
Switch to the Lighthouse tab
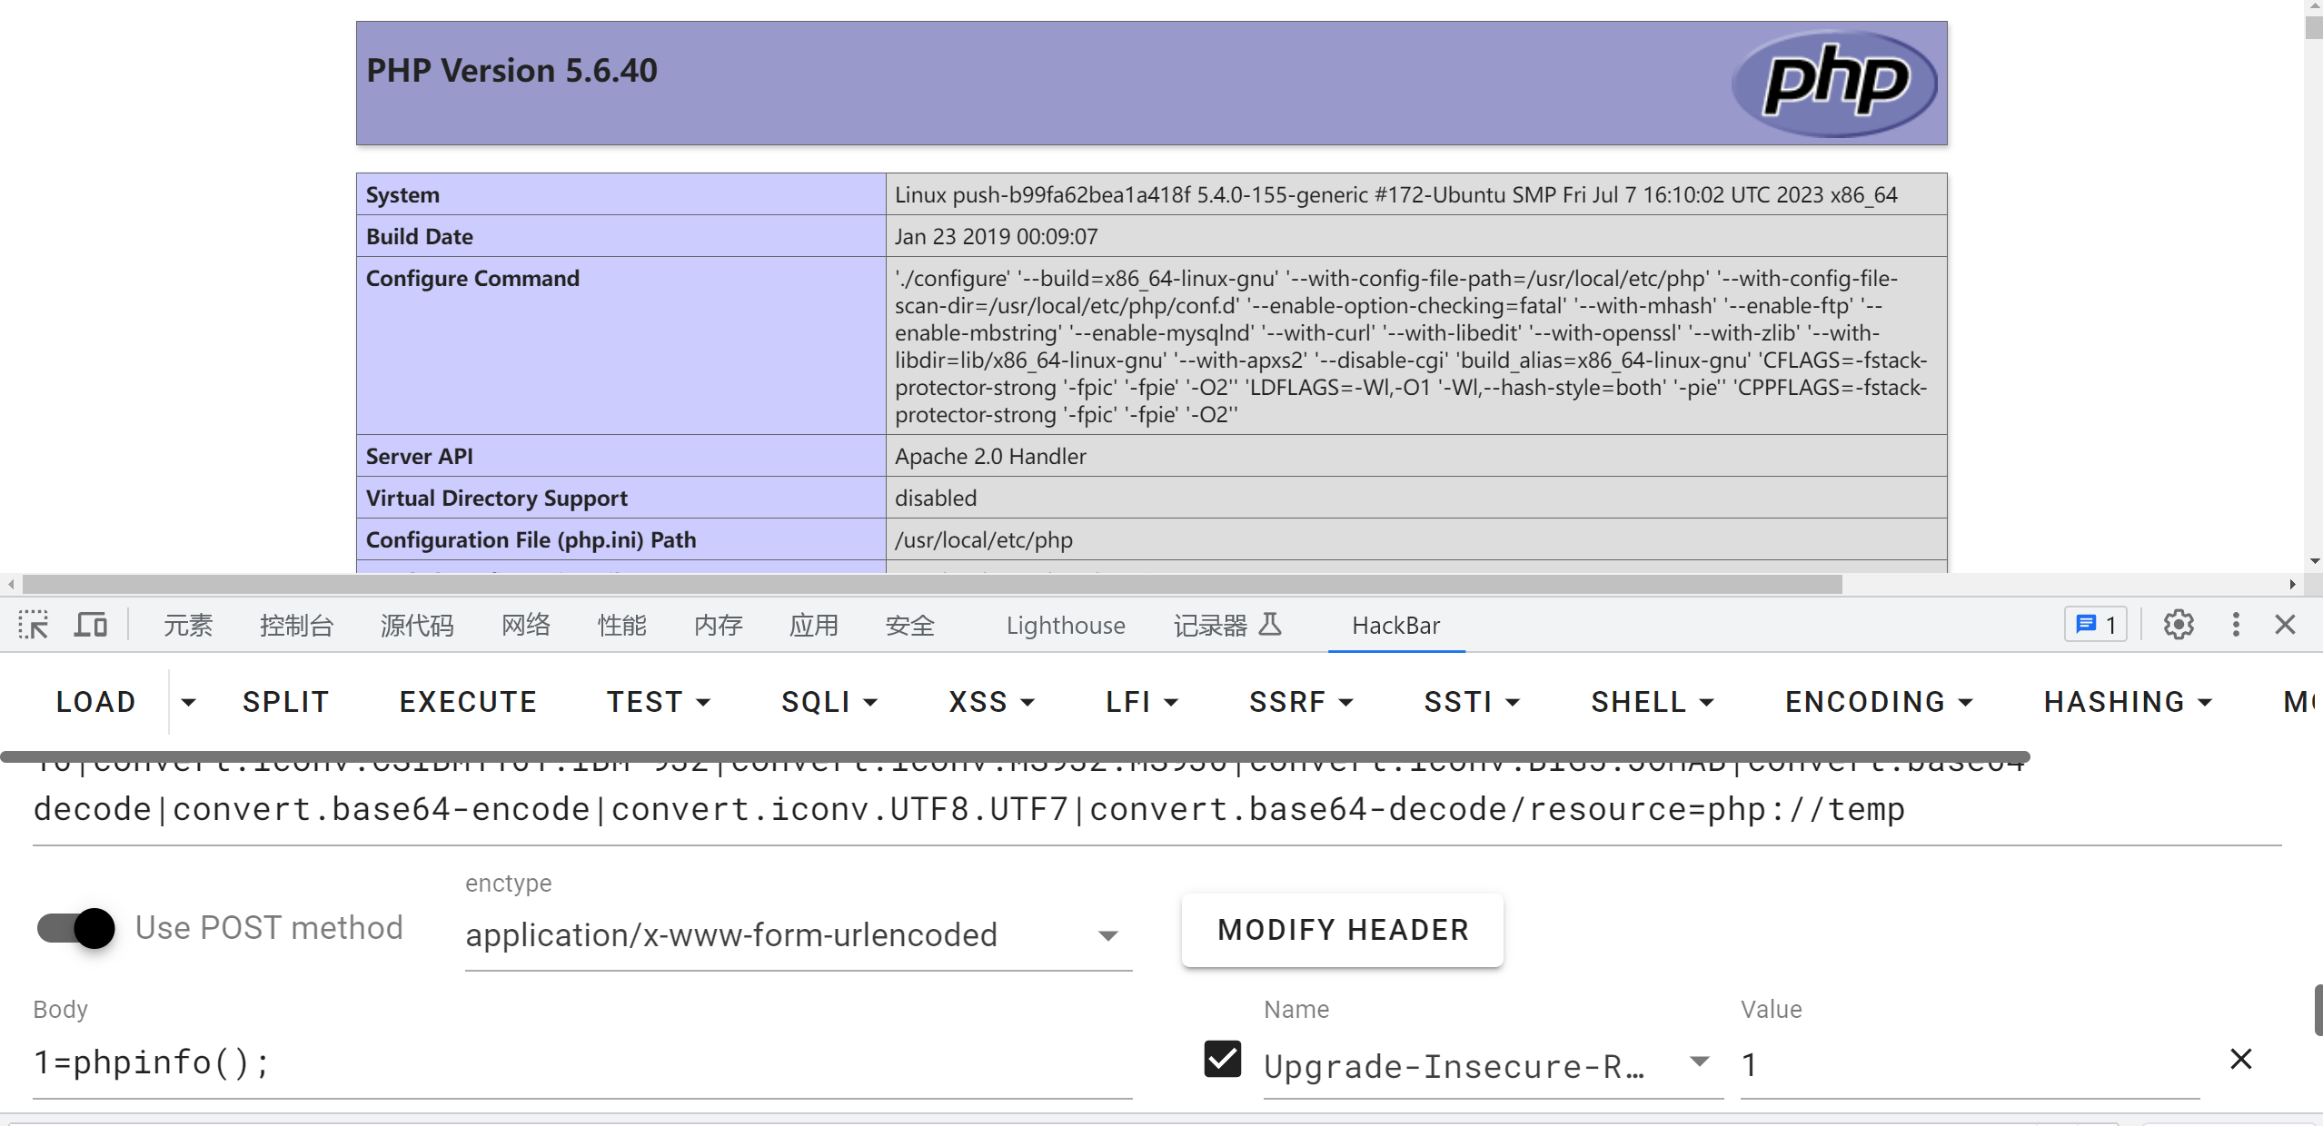tap(1065, 625)
